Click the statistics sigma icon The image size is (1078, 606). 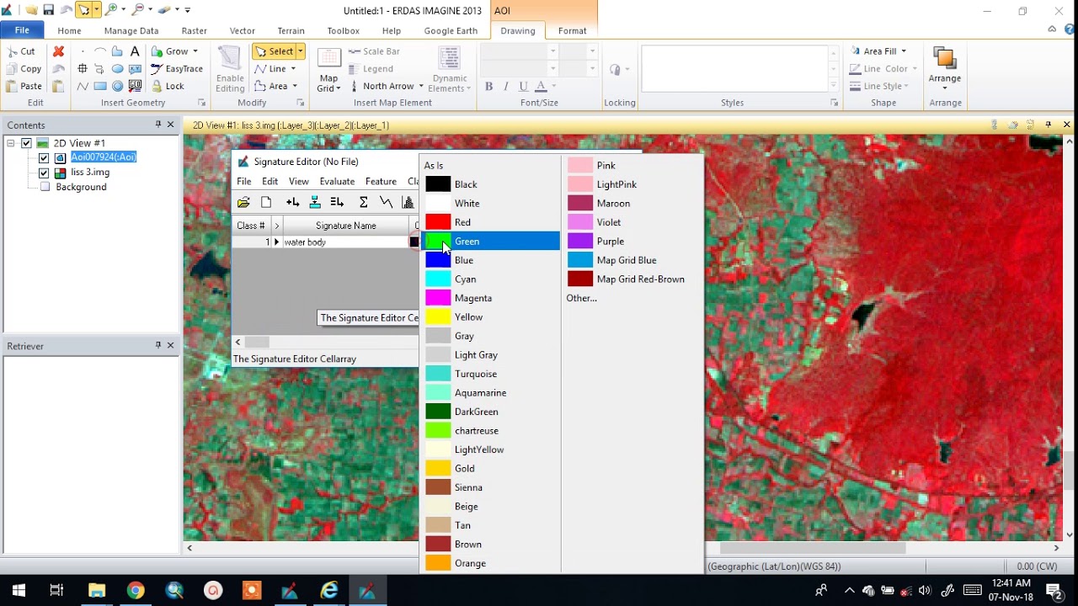[363, 202]
